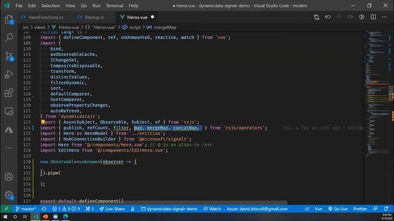Select the Heros.vue editor tab

point(137,17)
